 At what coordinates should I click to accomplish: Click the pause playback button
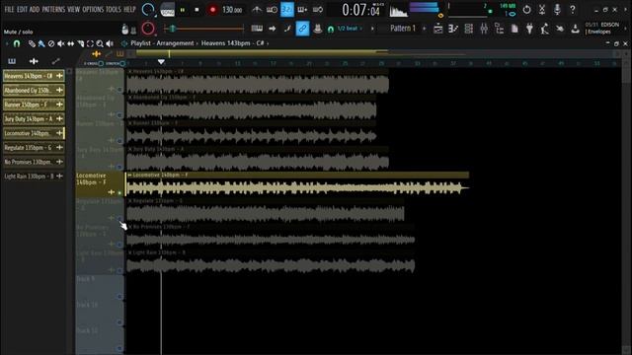183,10
